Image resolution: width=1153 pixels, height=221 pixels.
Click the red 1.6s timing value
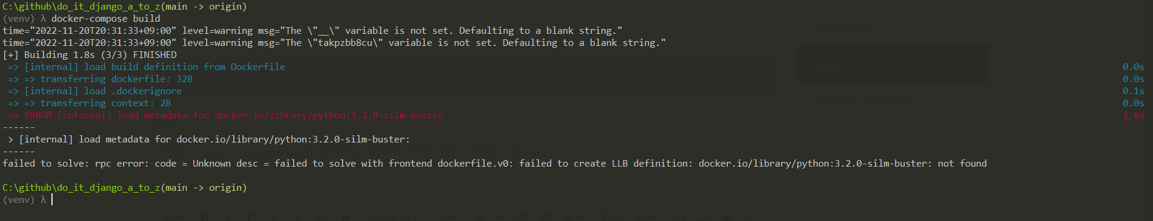click(x=1133, y=115)
